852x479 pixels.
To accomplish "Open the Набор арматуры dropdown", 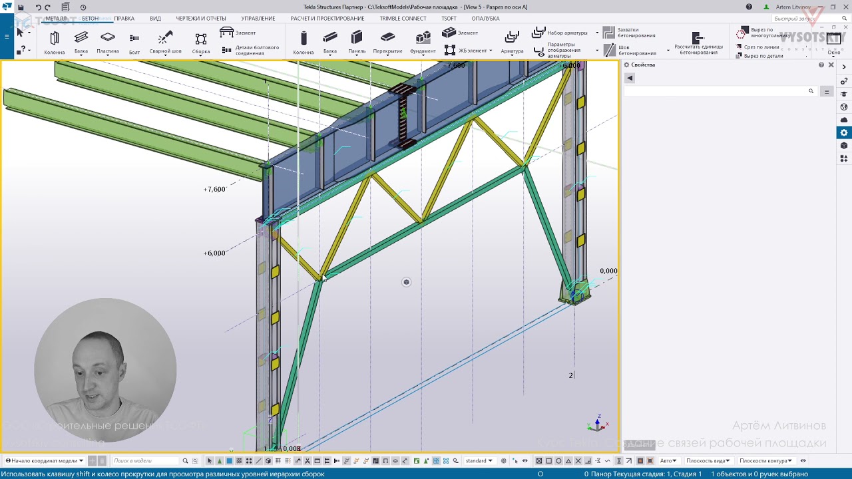I will point(596,33).
